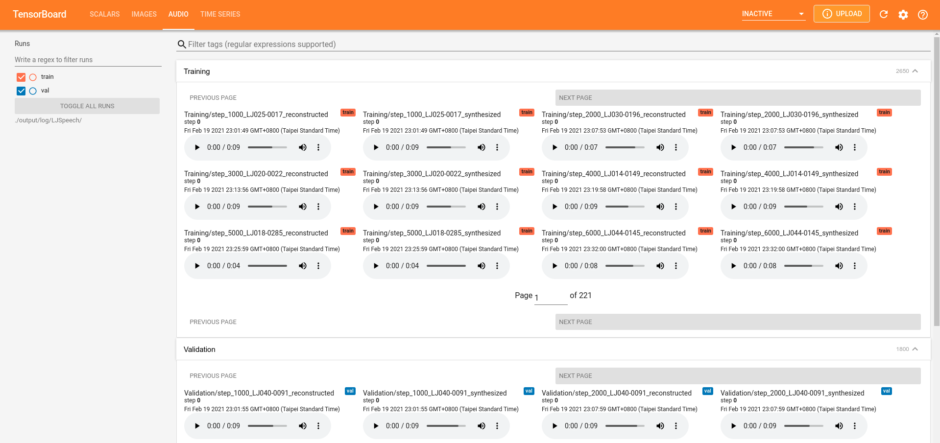The image size is (940, 443).
Task: Uncheck the train run checkbox
Action: pyautogui.click(x=21, y=77)
